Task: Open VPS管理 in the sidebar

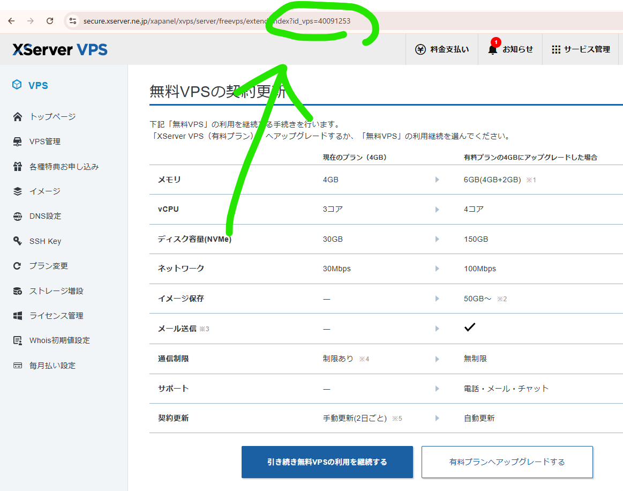Action: (x=45, y=142)
